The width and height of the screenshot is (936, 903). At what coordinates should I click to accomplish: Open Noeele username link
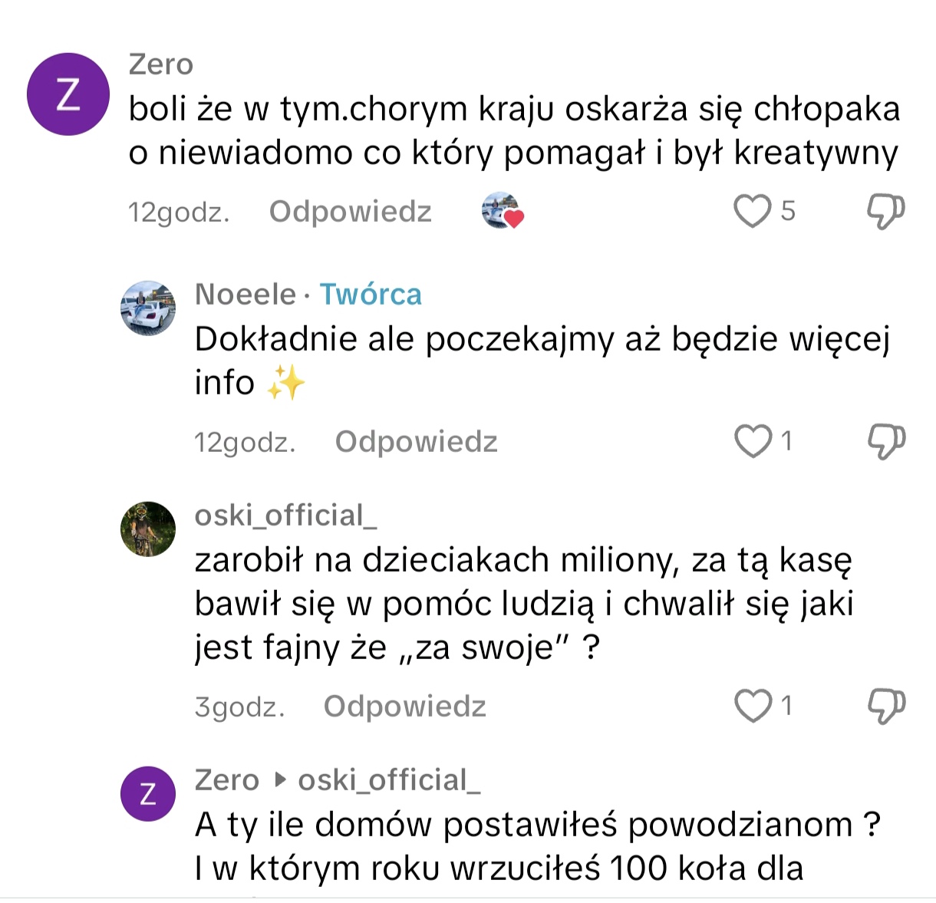[246, 295]
